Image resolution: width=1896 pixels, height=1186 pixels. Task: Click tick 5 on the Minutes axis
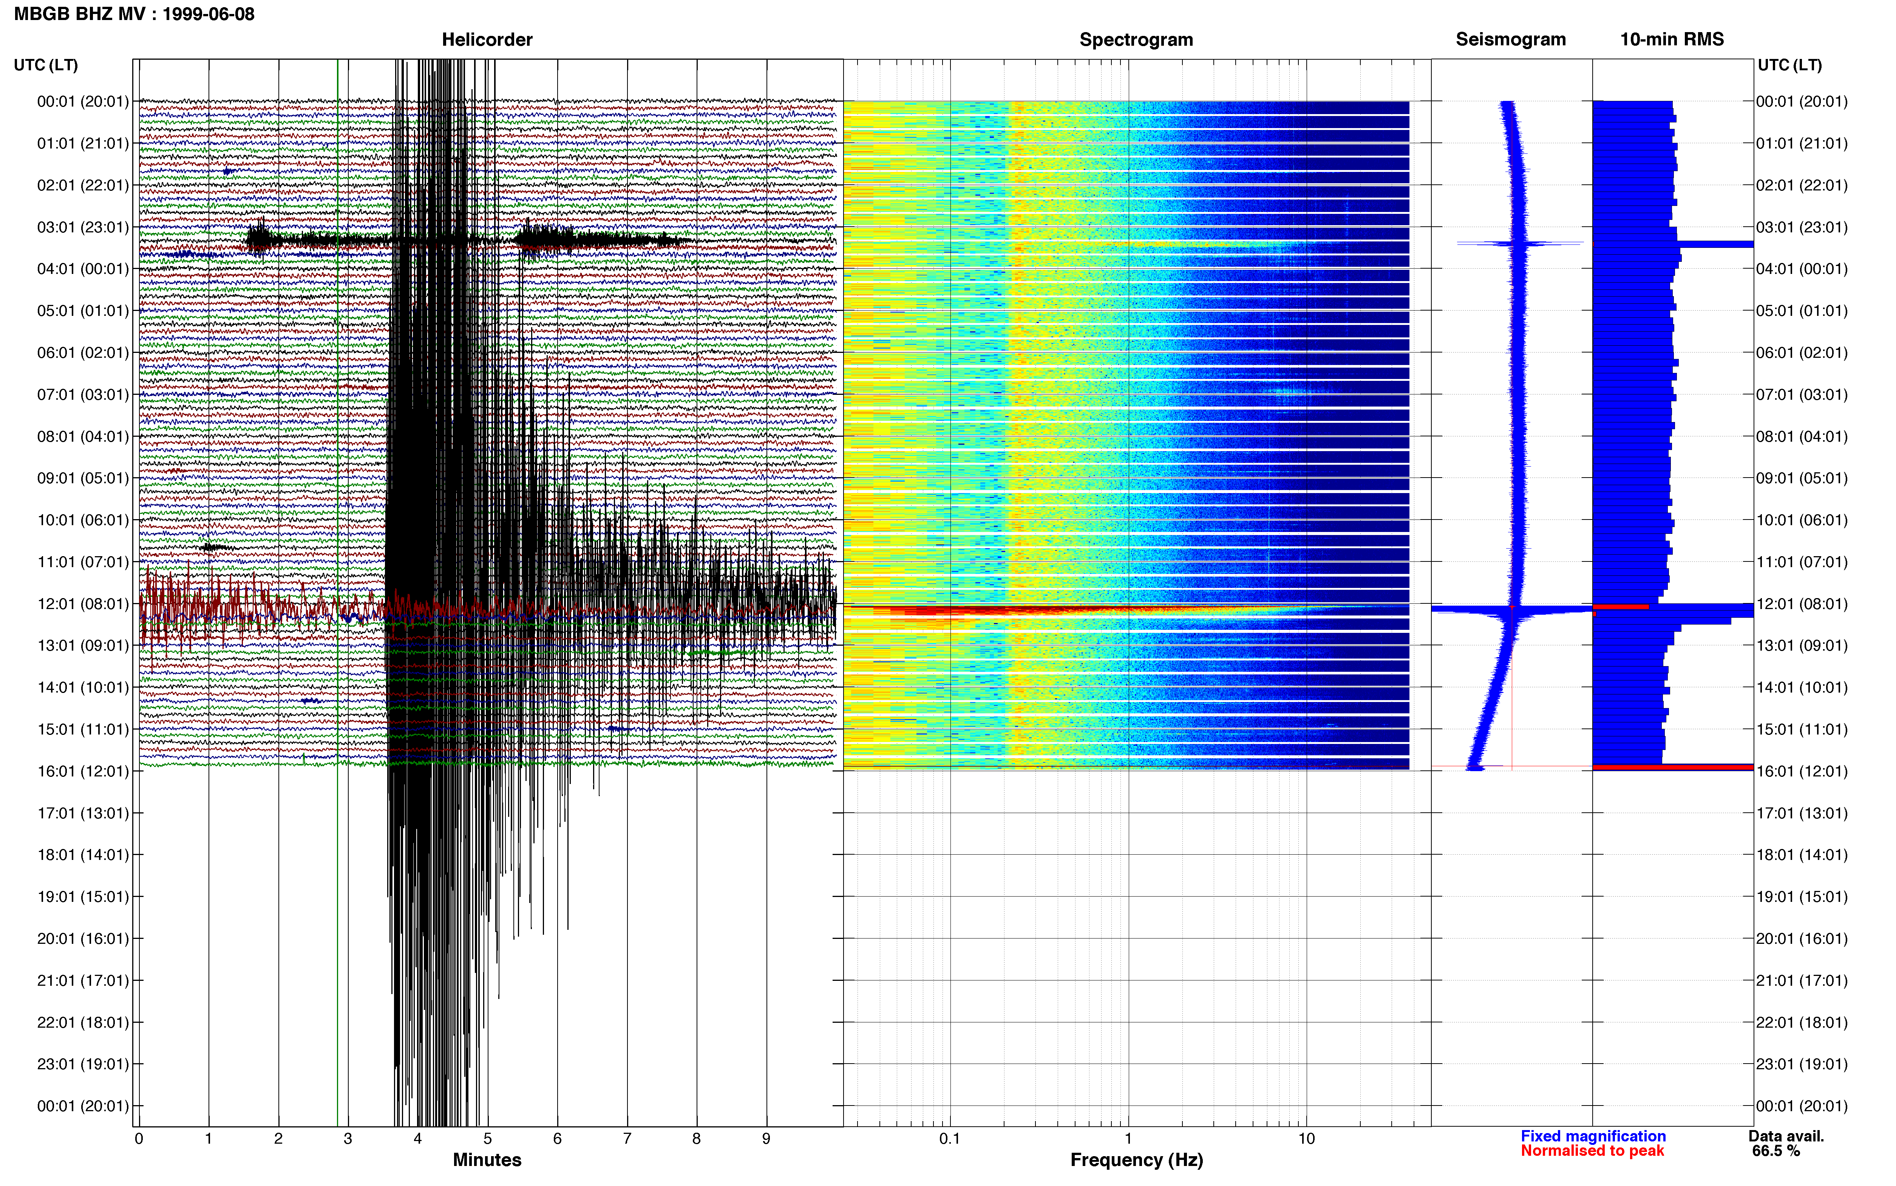click(488, 1139)
